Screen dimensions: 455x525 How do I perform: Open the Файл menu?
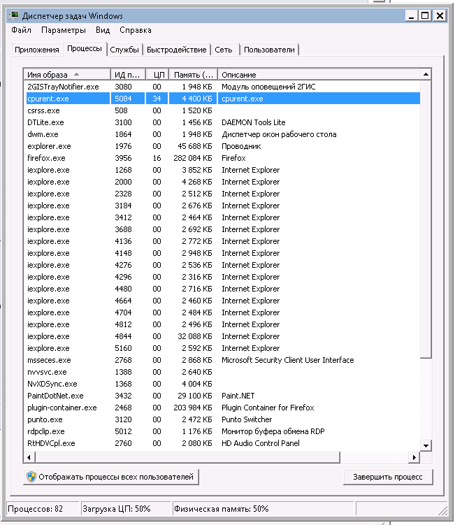[22, 31]
